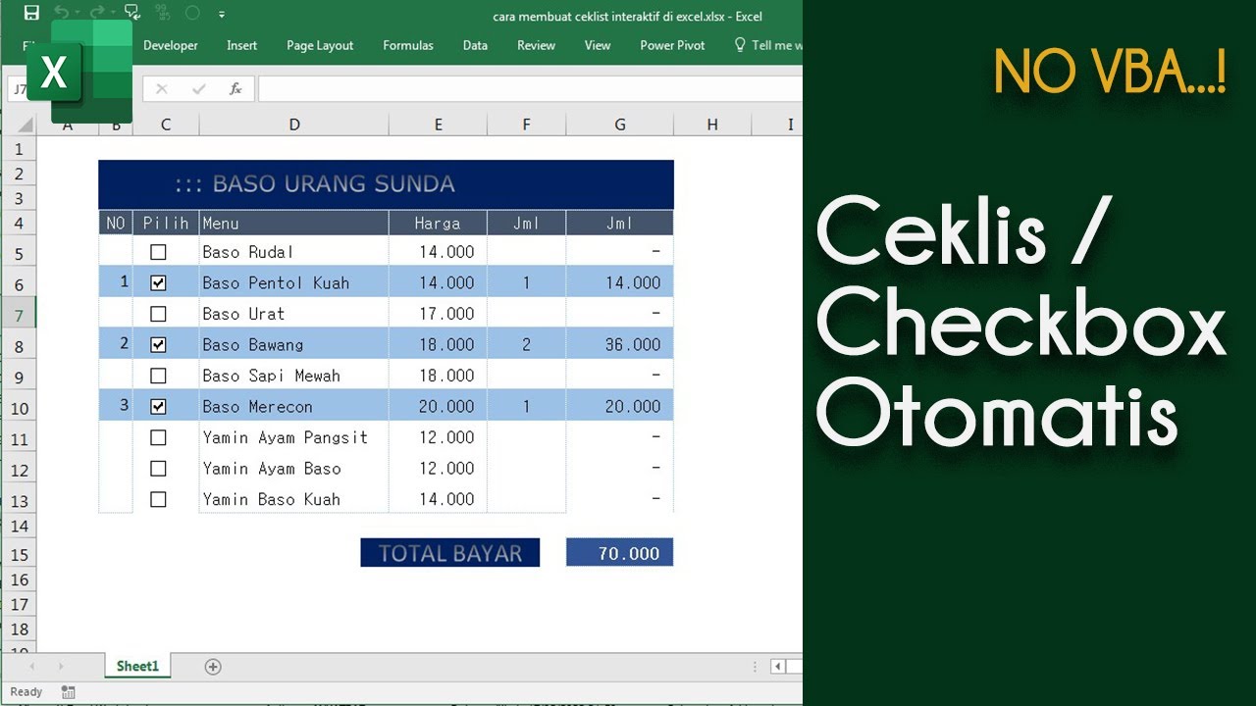
Task: Check the Yamin Ayam Baso checkbox
Action: pos(158,469)
